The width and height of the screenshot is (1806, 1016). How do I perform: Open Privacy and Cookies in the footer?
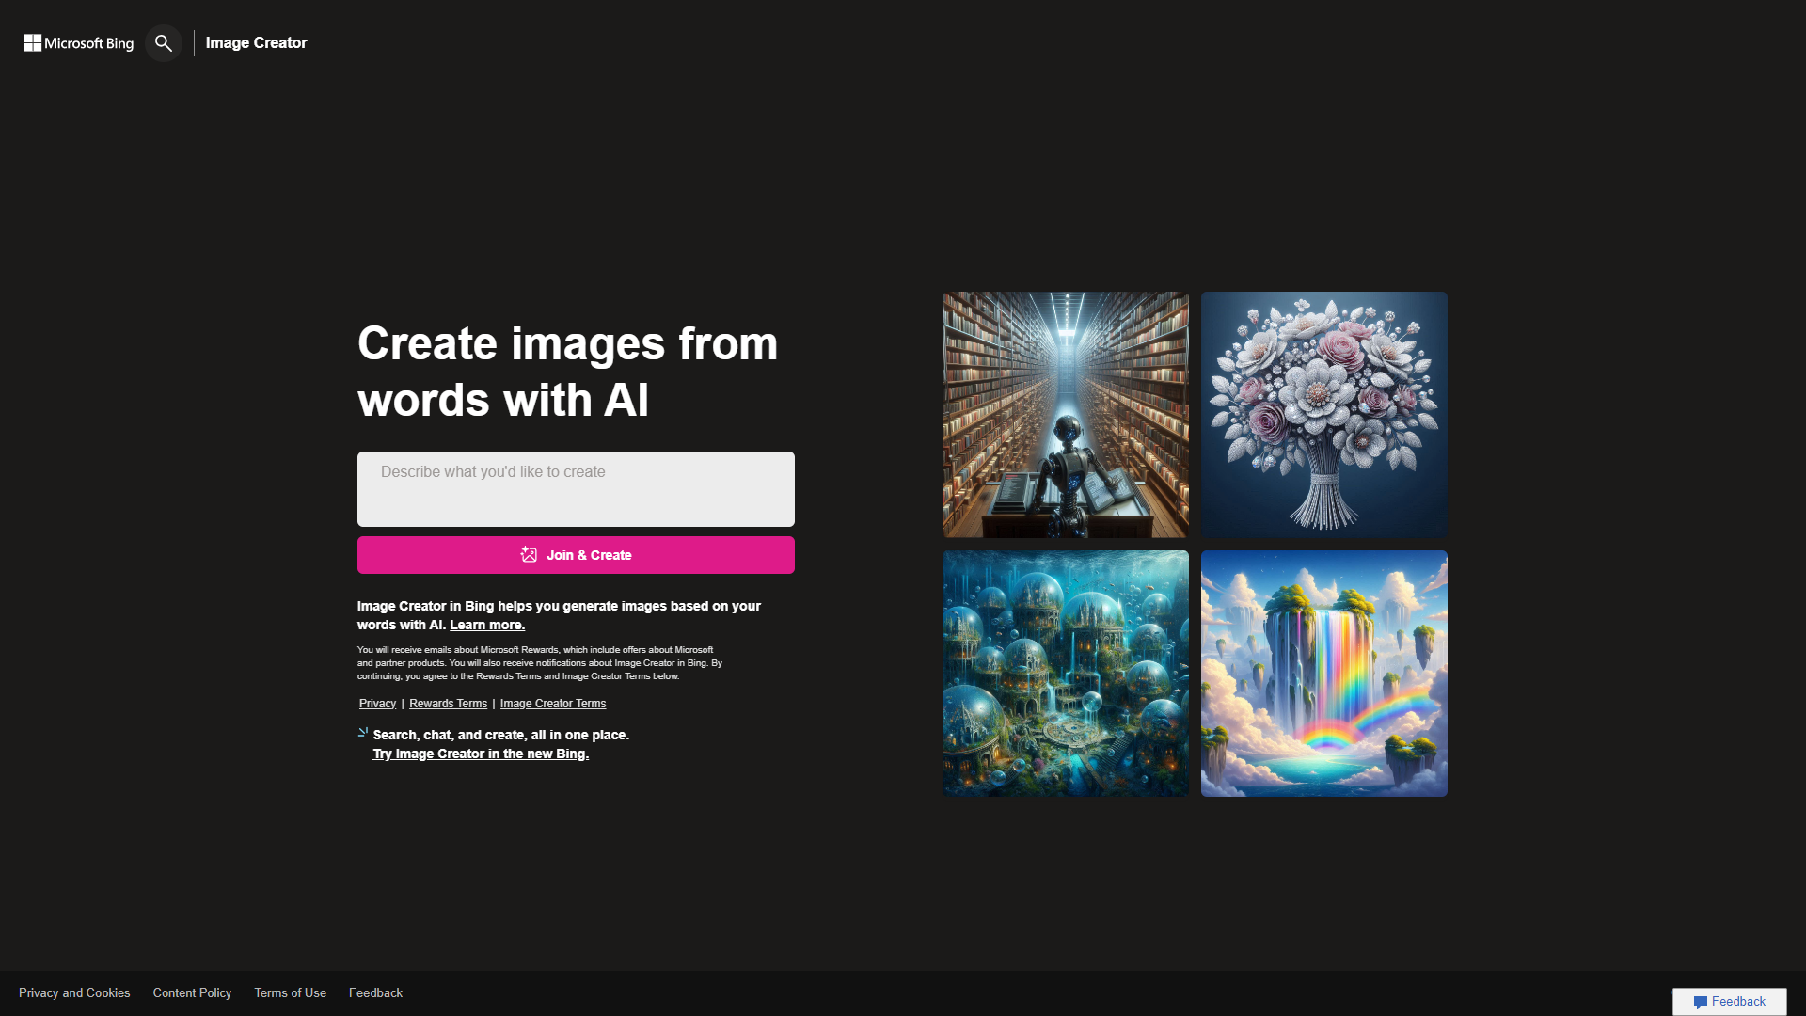point(74,992)
